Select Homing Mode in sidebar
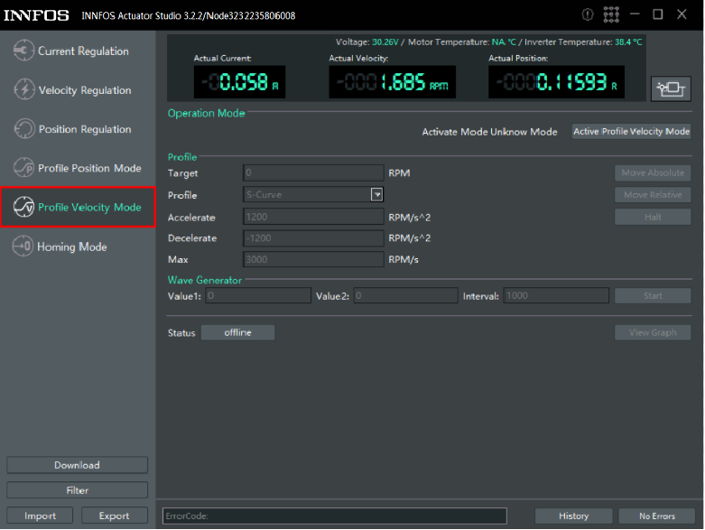This screenshot has width=705, height=530. (72, 246)
